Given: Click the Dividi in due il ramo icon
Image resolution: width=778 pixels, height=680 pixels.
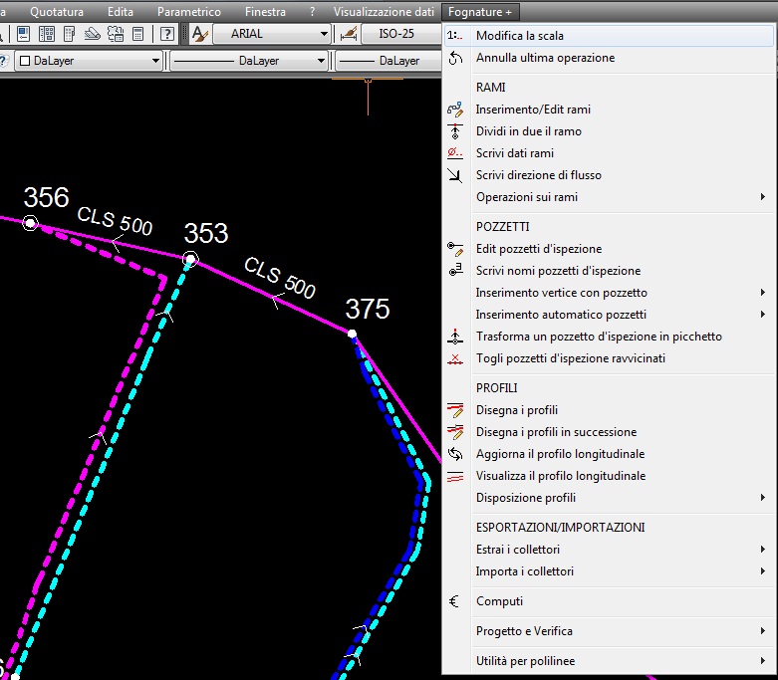Looking at the screenshot, I should tap(455, 131).
